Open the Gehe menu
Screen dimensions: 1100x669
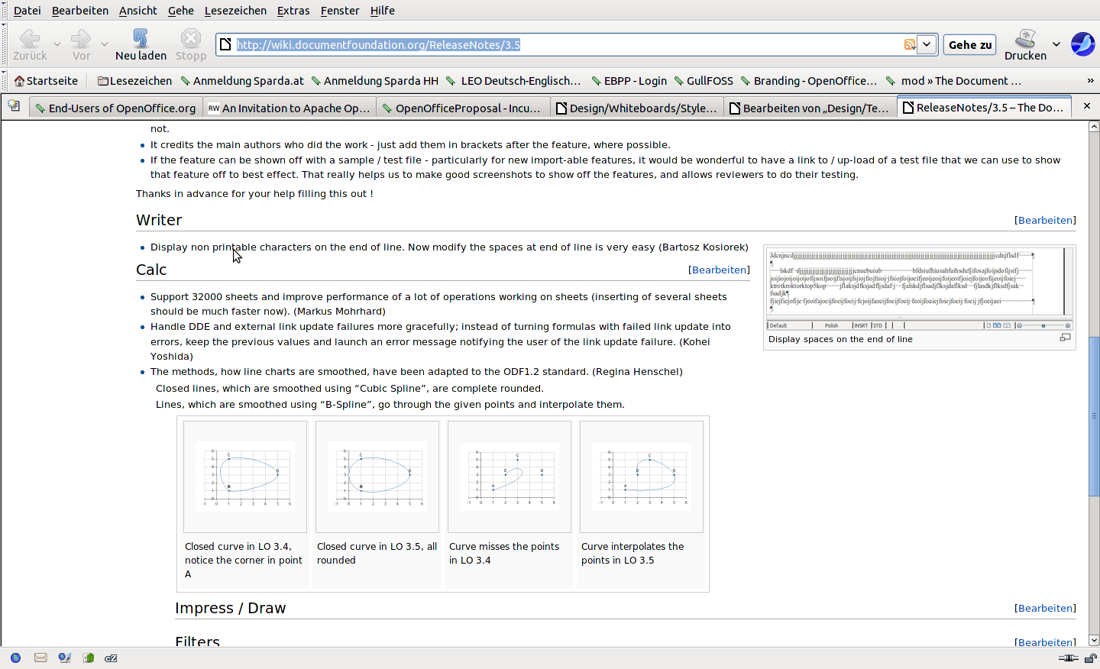(181, 11)
